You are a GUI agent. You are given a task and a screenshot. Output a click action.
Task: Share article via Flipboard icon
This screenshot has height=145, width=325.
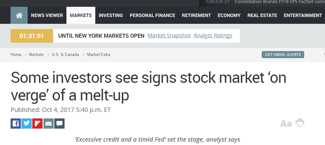37,124
